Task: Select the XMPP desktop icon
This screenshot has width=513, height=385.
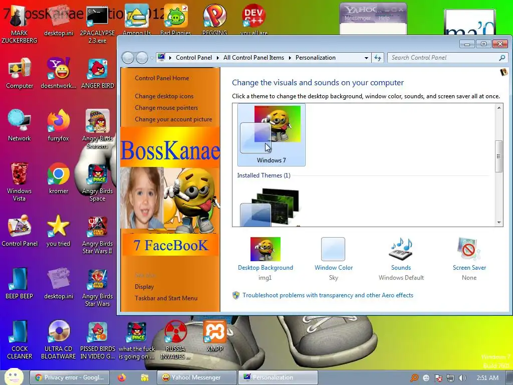Action: 214,336
